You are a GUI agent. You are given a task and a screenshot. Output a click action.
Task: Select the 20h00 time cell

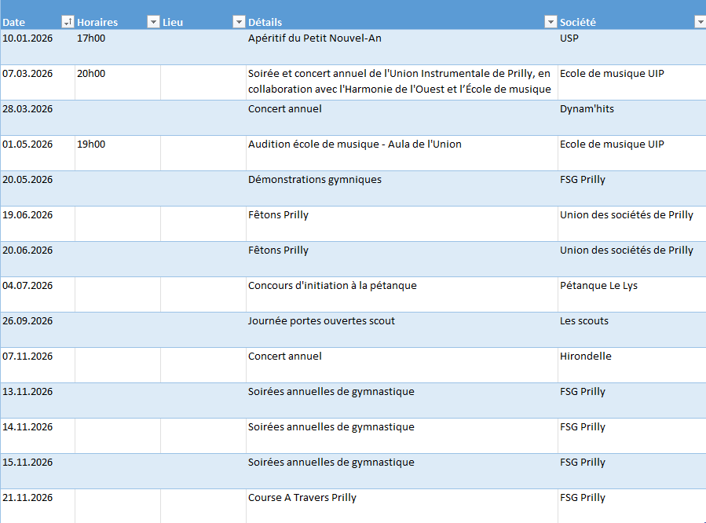coord(91,74)
